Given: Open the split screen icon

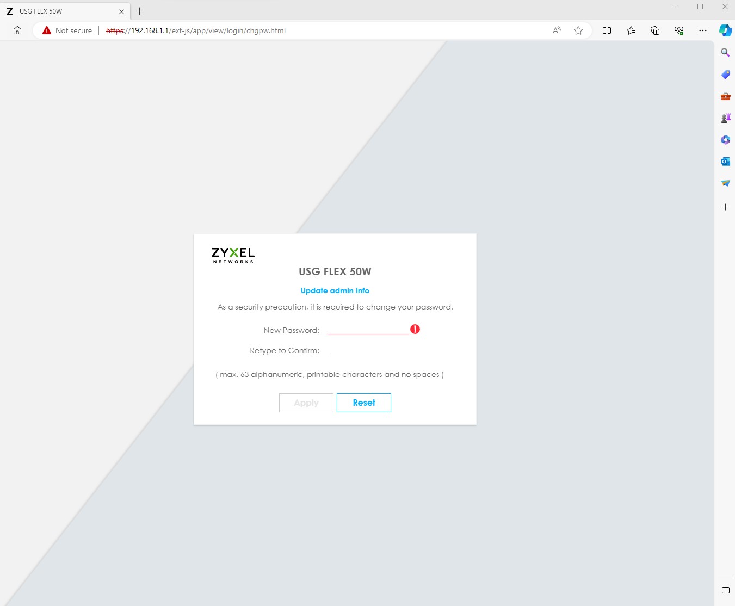Looking at the screenshot, I should [x=607, y=30].
